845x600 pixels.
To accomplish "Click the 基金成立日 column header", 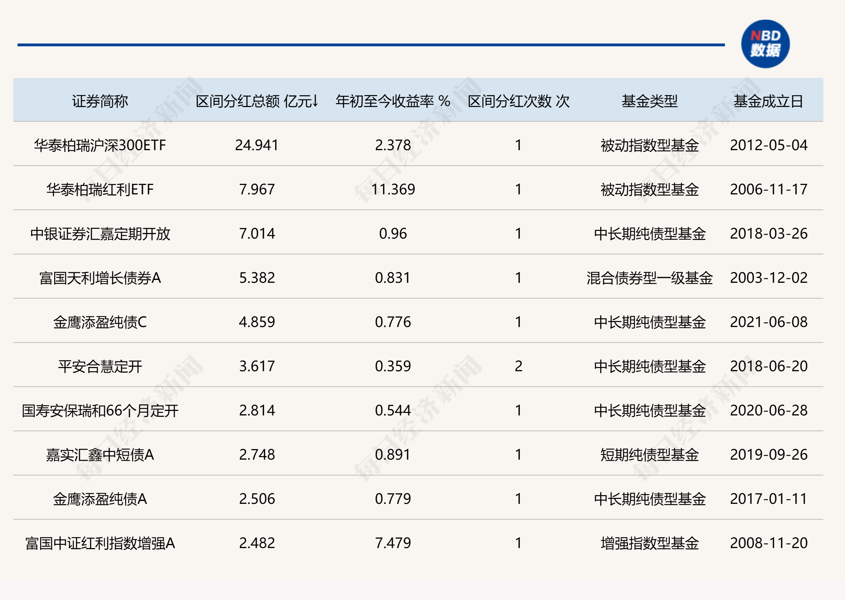I will [x=769, y=101].
